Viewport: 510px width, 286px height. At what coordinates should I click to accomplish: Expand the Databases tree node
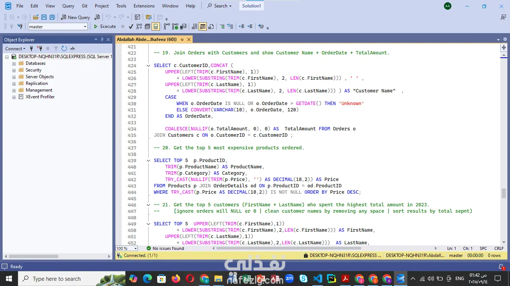[x=14, y=64]
